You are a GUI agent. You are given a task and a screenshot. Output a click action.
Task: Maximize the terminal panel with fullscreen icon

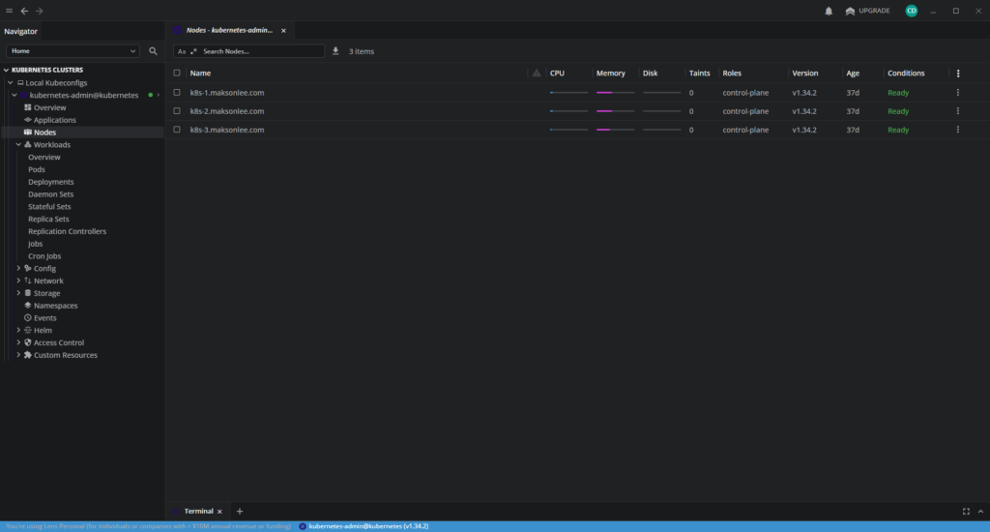point(966,511)
